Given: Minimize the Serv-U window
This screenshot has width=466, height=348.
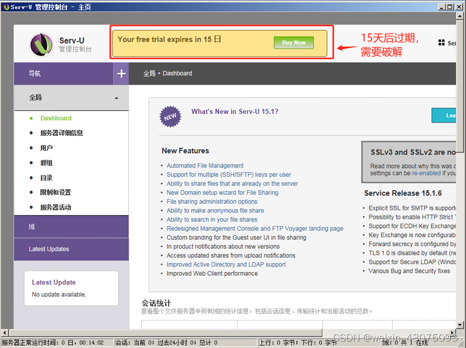Looking at the screenshot, I should [442, 6].
